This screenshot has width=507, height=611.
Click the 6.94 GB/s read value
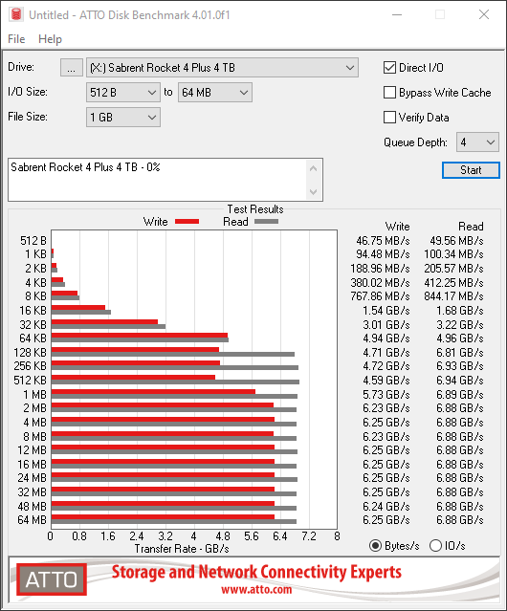(460, 380)
